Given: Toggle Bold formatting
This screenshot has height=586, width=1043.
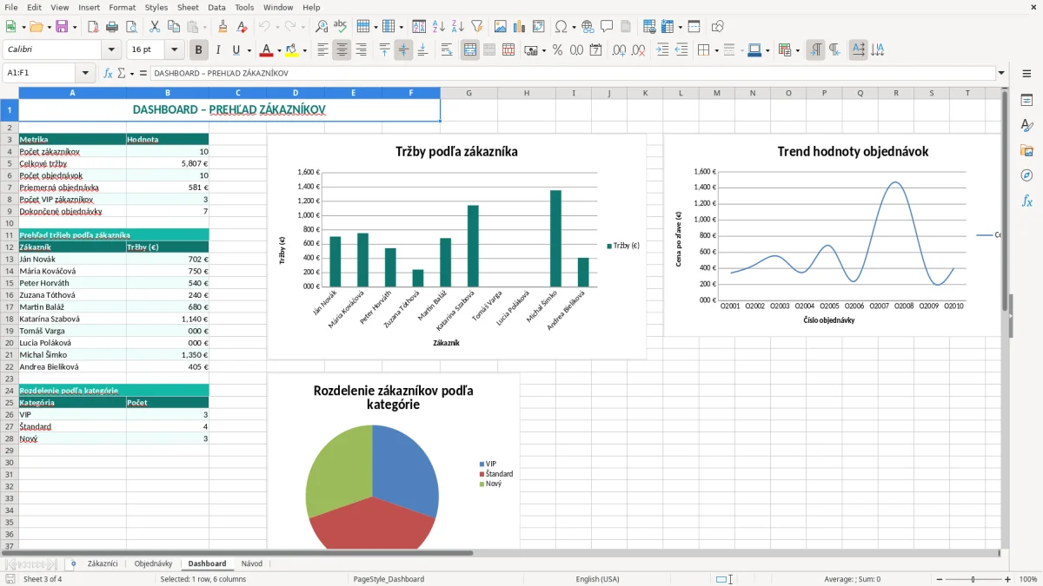Looking at the screenshot, I should [x=199, y=50].
